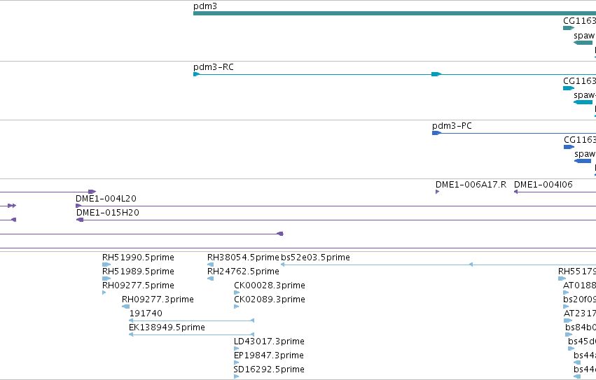Select RH24762.5prime EST label
The image size is (596, 380).
tap(243, 272)
